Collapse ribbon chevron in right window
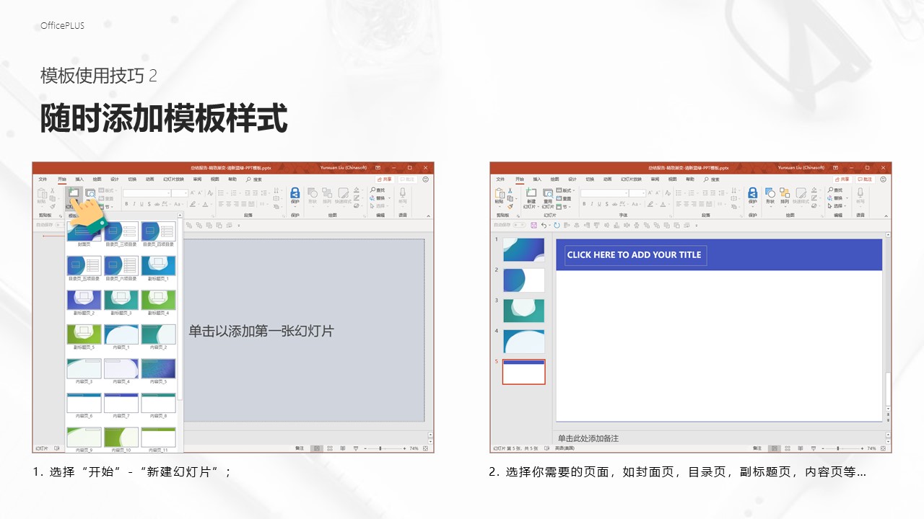The width and height of the screenshot is (924, 519). pos(886,216)
